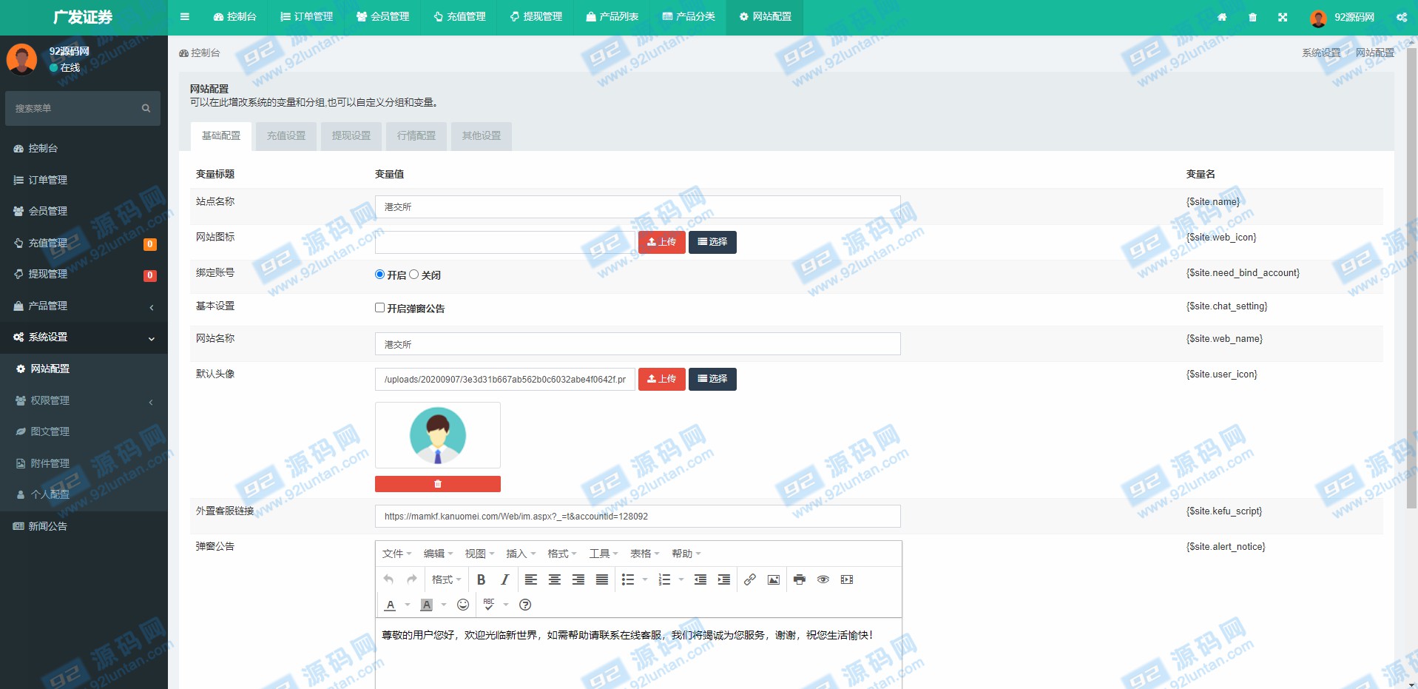Click the 站点名称 input field
Viewport: 1418px width, 689px height.
(637, 207)
